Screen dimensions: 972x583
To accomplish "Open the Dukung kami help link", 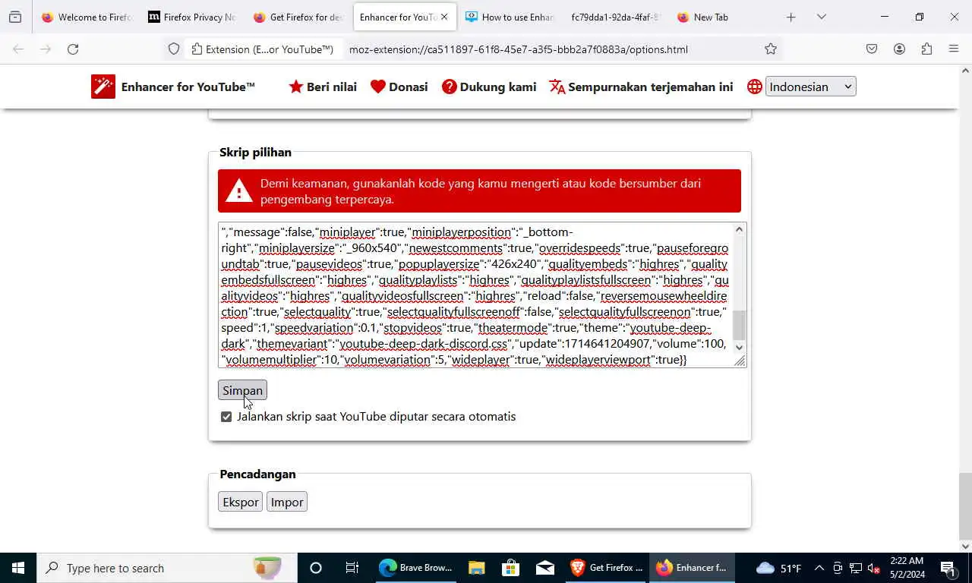I will 489,87.
